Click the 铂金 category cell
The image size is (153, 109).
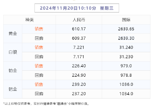point(13,71)
